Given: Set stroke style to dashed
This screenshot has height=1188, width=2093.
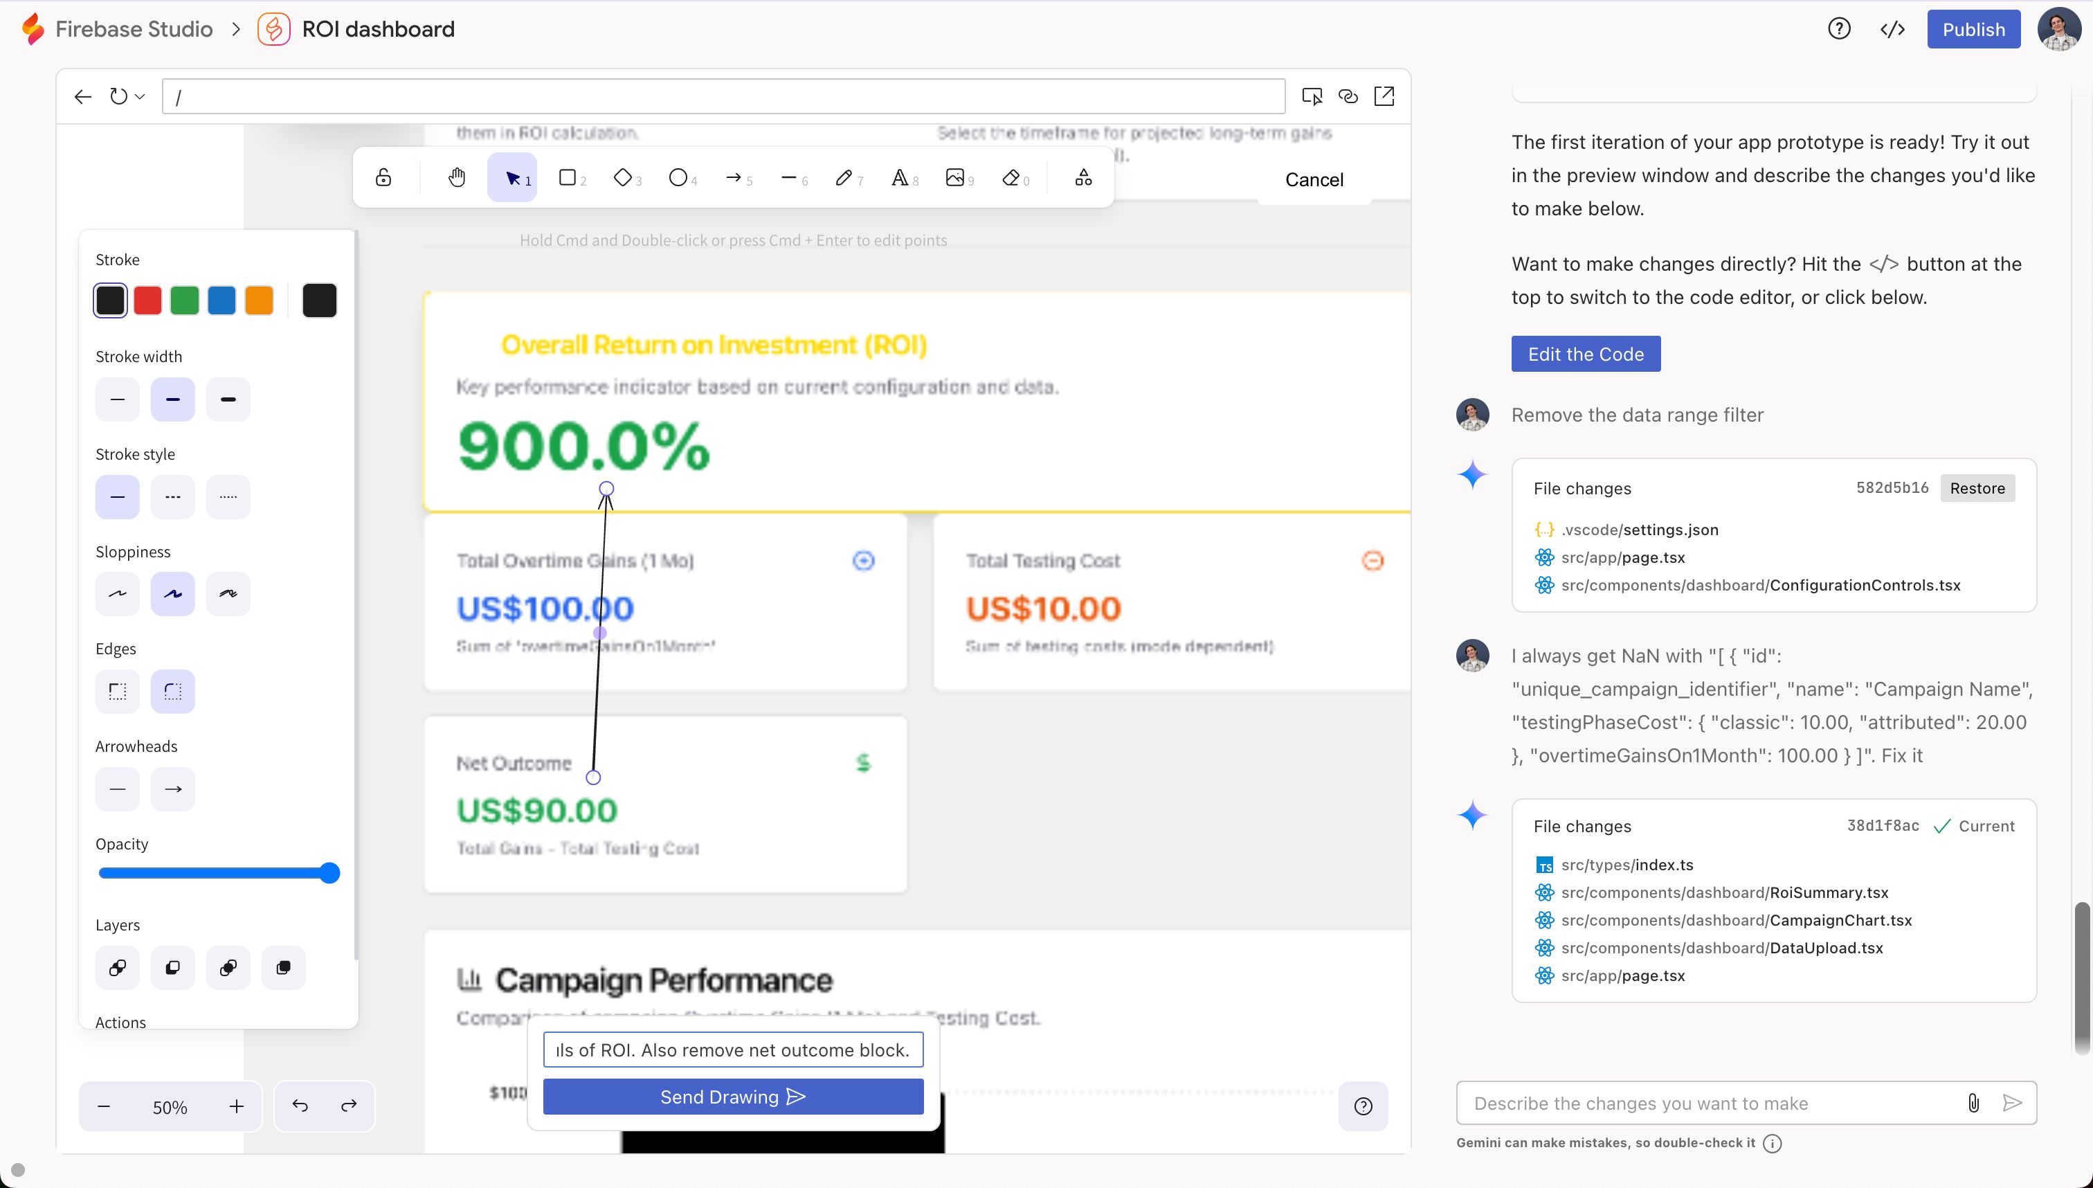Looking at the screenshot, I should (x=173, y=497).
